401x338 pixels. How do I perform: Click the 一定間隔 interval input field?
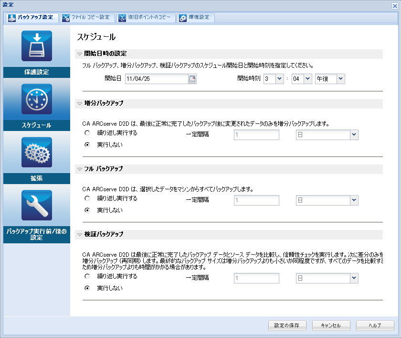point(256,134)
